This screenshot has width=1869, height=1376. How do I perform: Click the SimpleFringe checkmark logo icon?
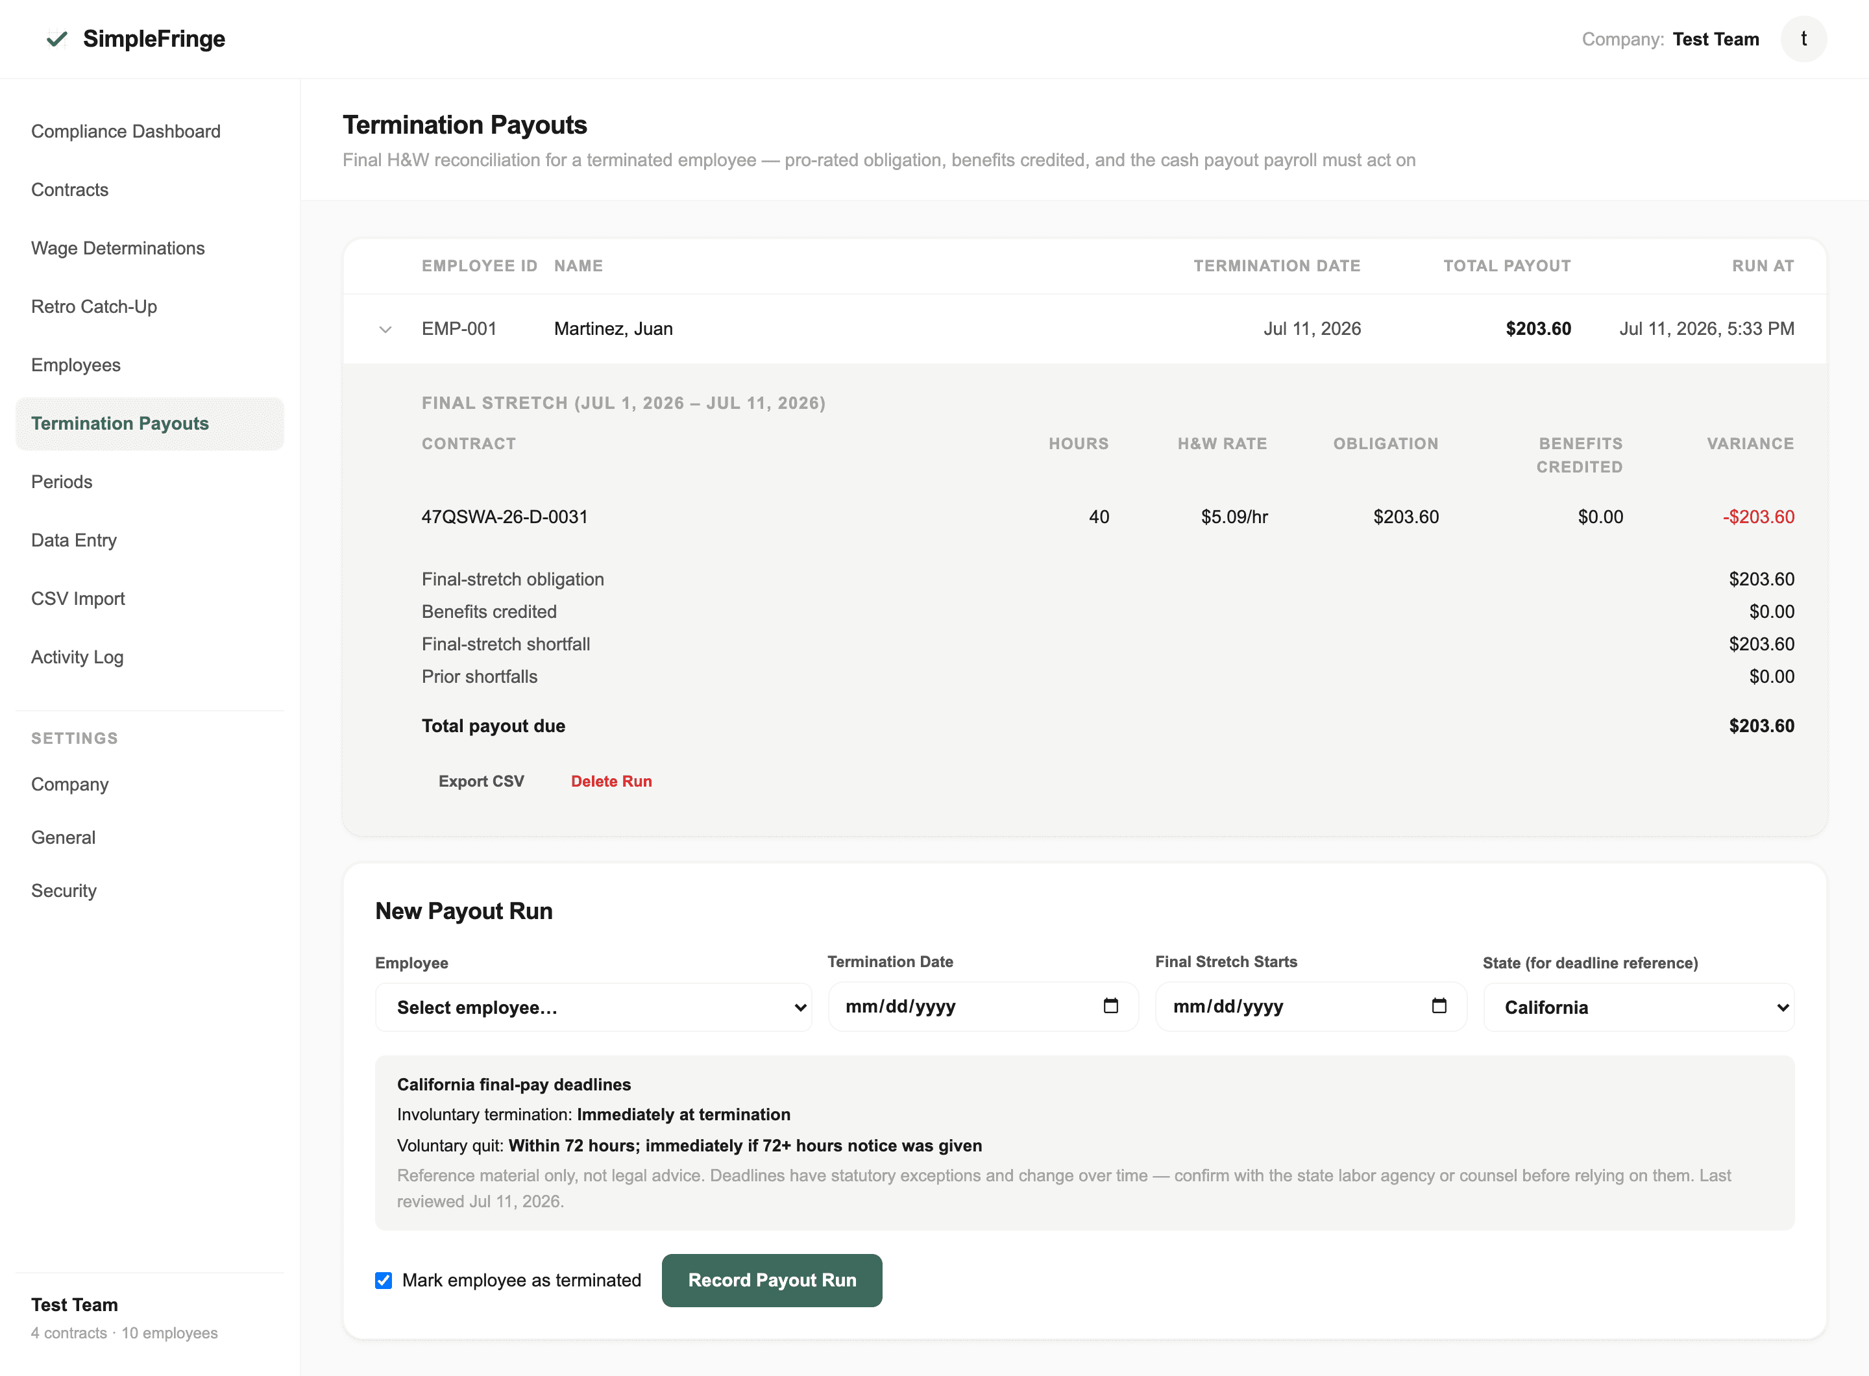pos(56,39)
